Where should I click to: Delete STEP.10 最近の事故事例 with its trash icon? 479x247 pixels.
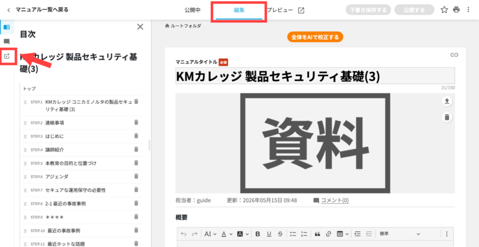[137, 230]
